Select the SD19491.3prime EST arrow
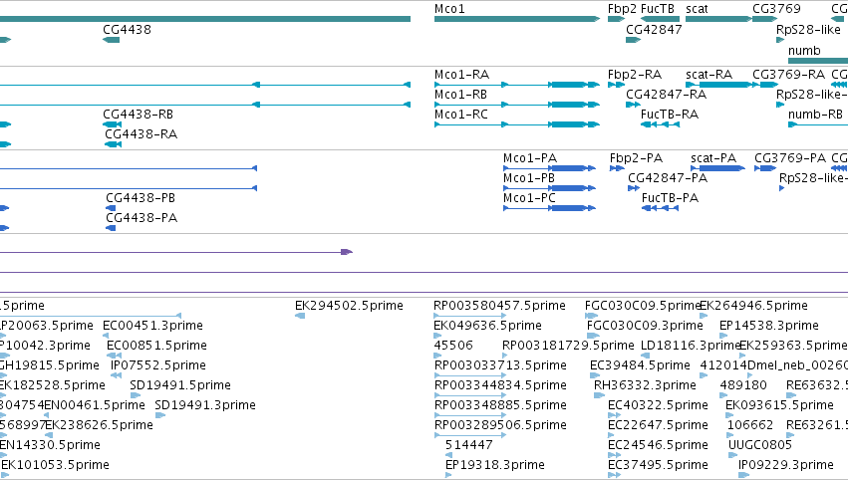This screenshot has height=480, width=848. click(160, 415)
